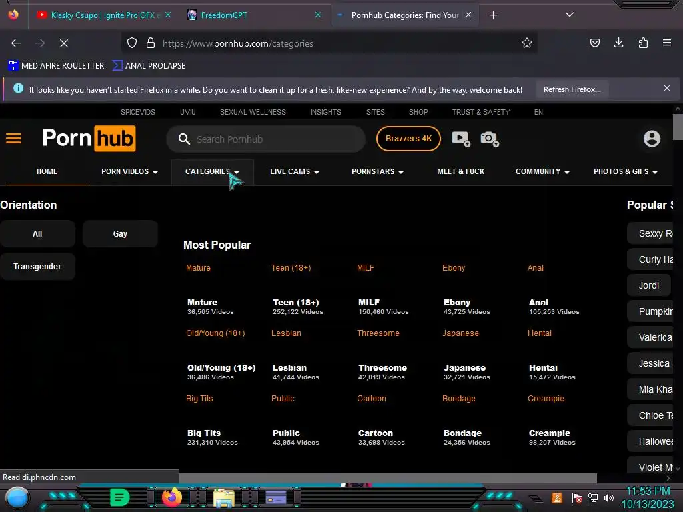The width and height of the screenshot is (683, 512).
Task: Open the INSIGHTS top menu link
Action: click(325, 112)
